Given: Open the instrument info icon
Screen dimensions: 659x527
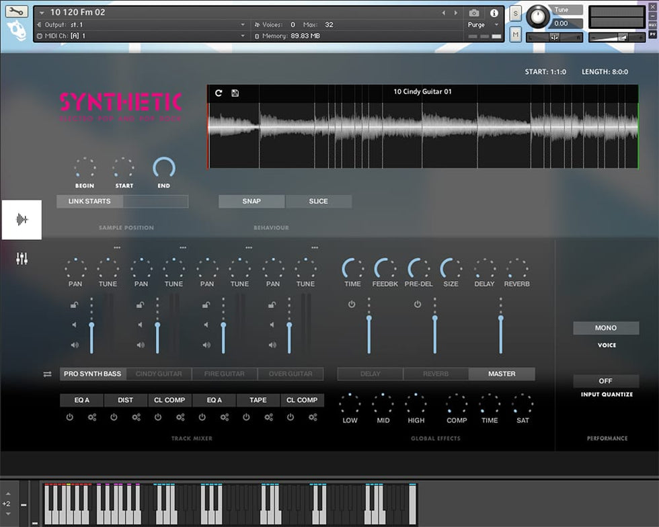Looking at the screenshot, I should 494,13.
